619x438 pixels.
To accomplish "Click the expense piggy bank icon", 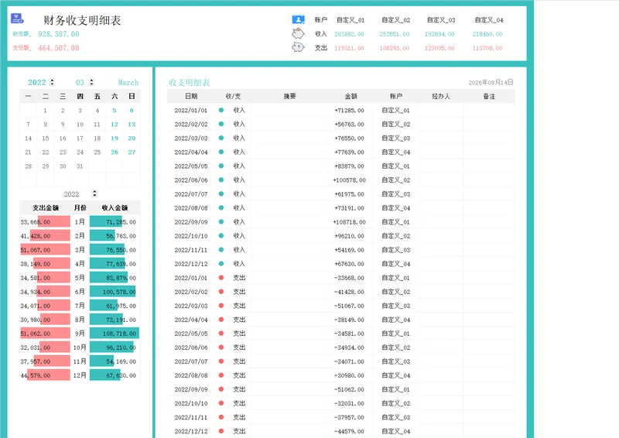I will pyautogui.click(x=298, y=47).
